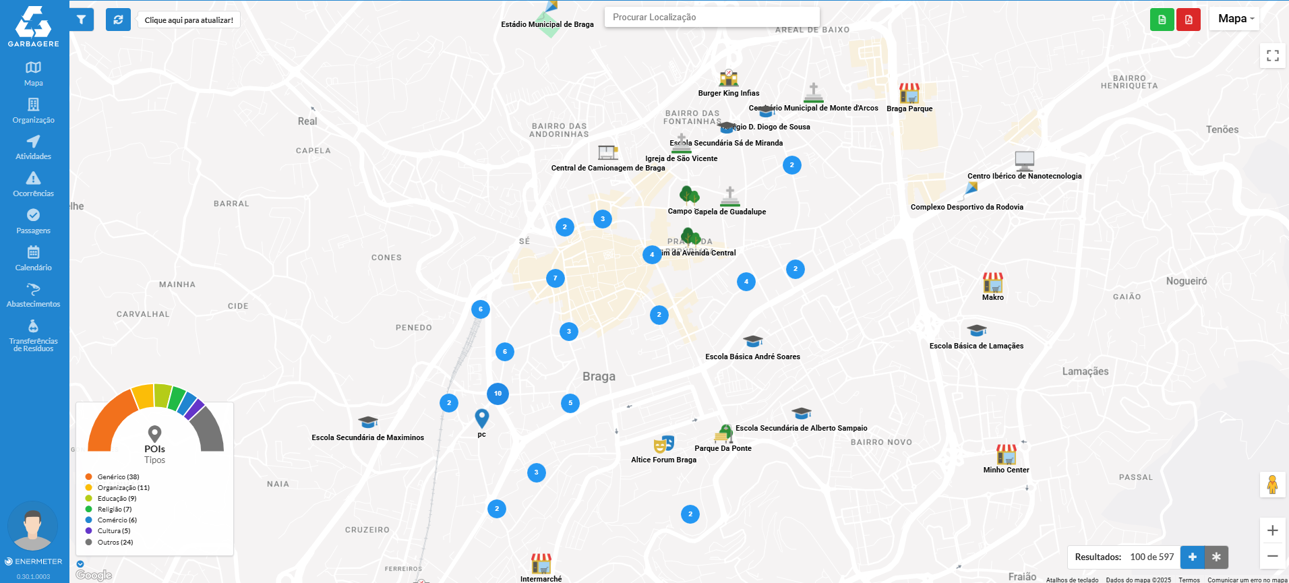Export results with green file icon
The width and height of the screenshot is (1289, 583).
[1162, 20]
